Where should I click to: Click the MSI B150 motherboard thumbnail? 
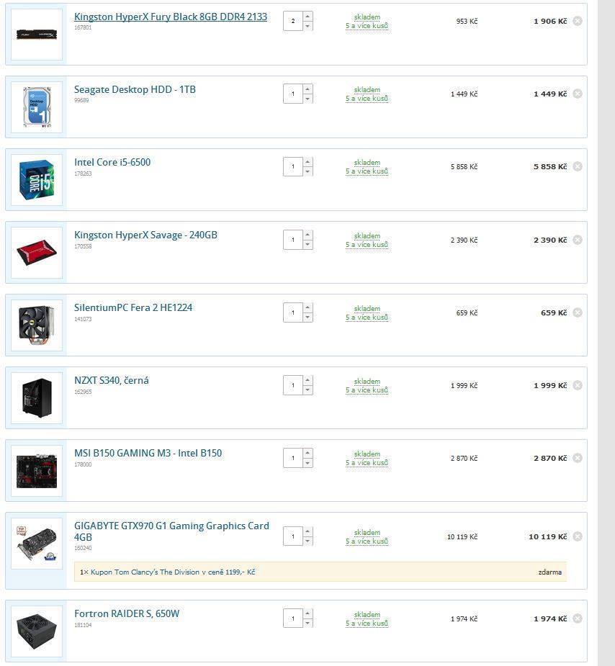pyautogui.click(x=37, y=471)
